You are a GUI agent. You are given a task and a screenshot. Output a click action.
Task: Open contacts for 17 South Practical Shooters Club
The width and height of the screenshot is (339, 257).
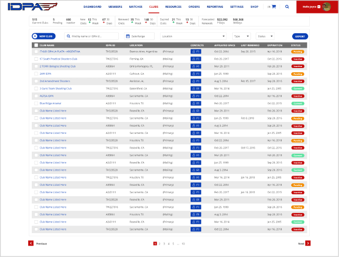195,59
